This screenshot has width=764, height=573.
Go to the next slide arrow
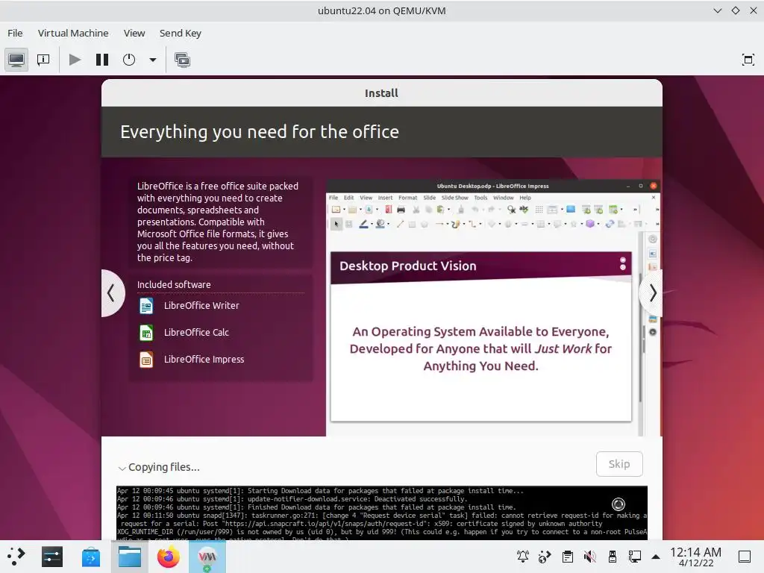click(x=652, y=292)
